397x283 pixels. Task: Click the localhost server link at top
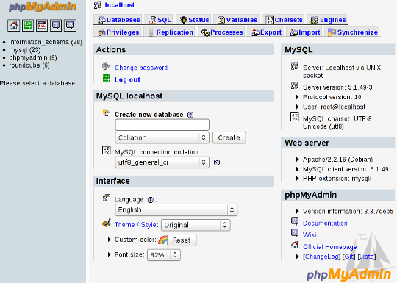point(120,5)
